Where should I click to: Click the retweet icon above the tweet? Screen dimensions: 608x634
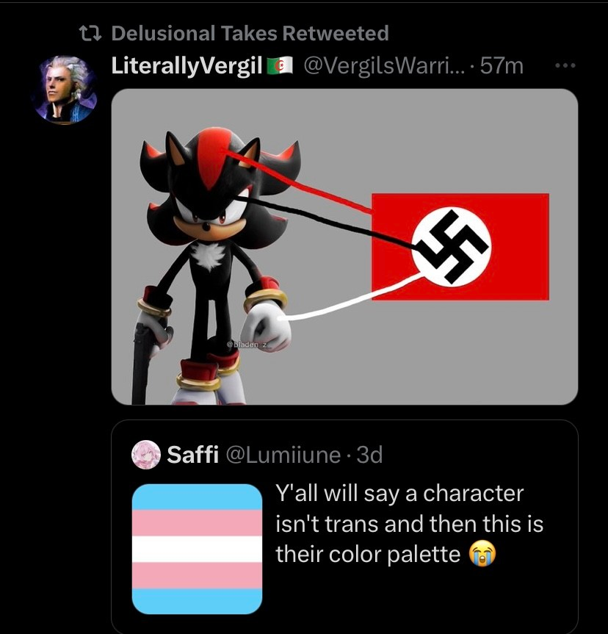coord(91,33)
